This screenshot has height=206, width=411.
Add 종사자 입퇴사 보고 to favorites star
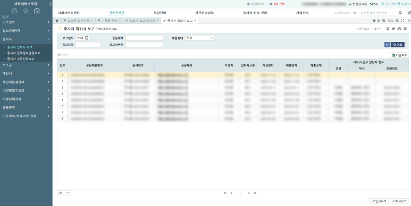coord(60,29)
